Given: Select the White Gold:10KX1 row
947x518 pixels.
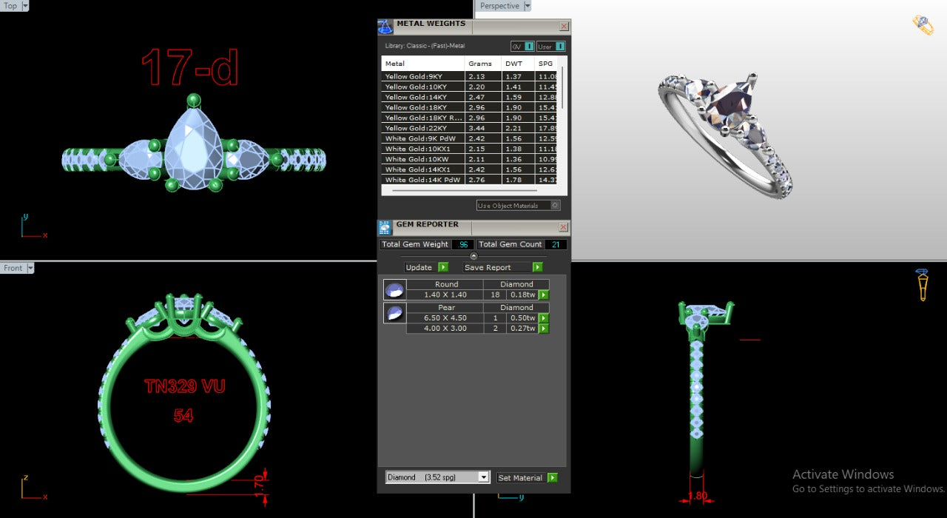Looking at the screenshot, I should (470, 149).
